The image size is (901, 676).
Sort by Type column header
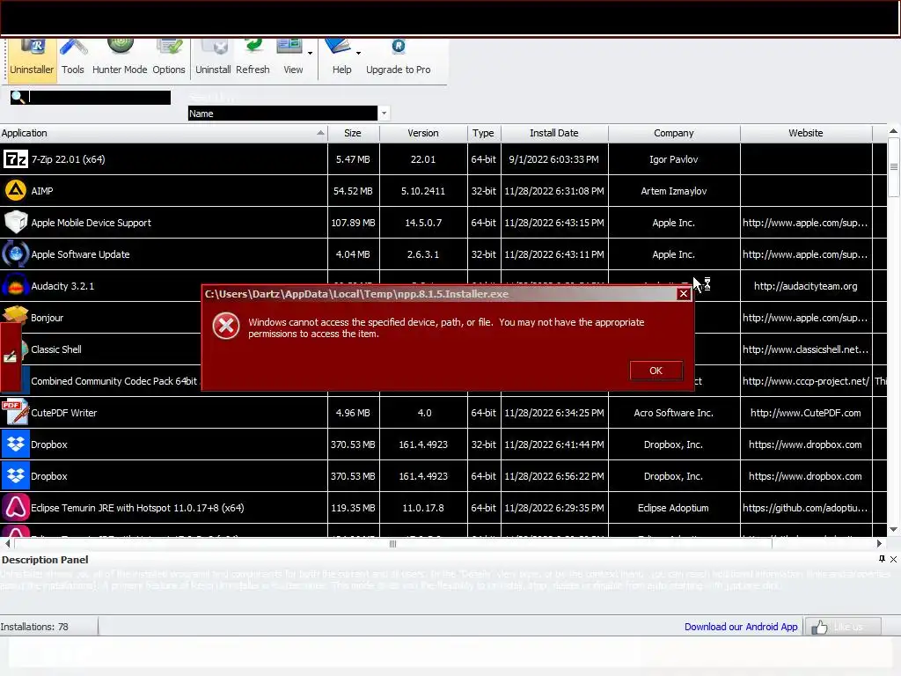483,133
